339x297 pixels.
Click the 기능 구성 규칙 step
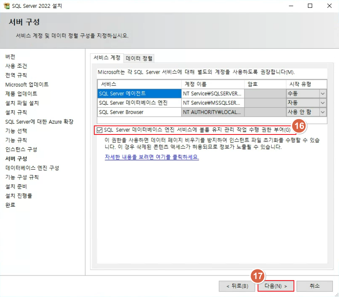[22, 177]
